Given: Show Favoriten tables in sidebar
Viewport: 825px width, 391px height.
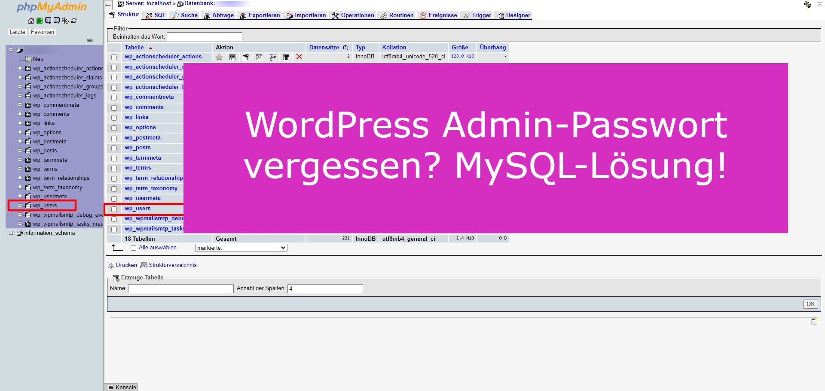Looking at the screenshot, I should (x=43, y=32).
